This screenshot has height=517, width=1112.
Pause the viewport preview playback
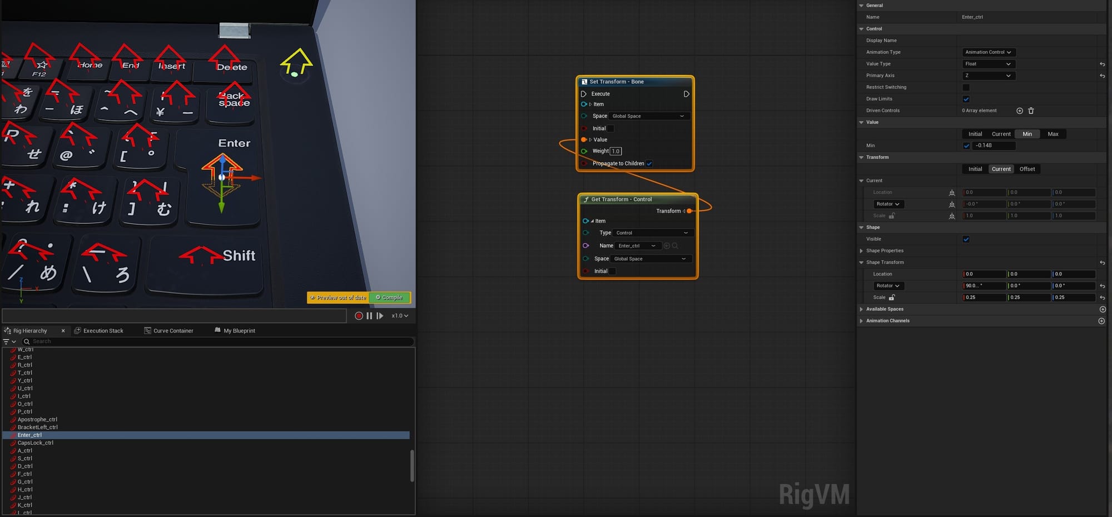click(369, 315)
